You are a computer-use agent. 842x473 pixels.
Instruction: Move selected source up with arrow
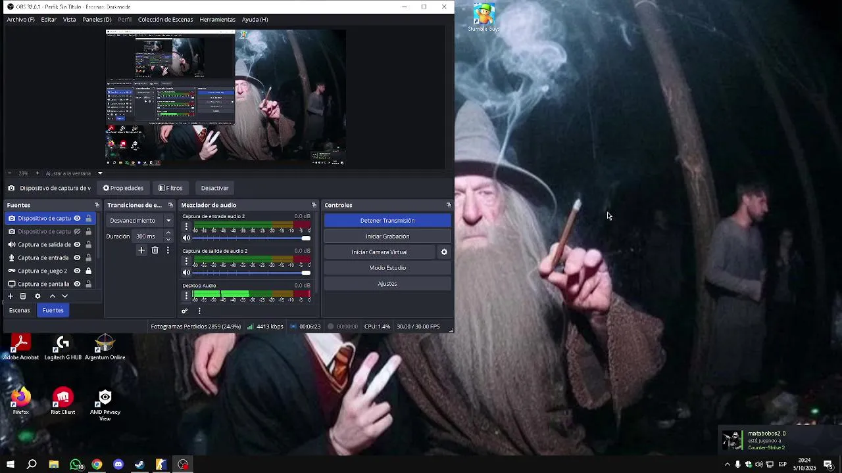(x=53, y=296)
